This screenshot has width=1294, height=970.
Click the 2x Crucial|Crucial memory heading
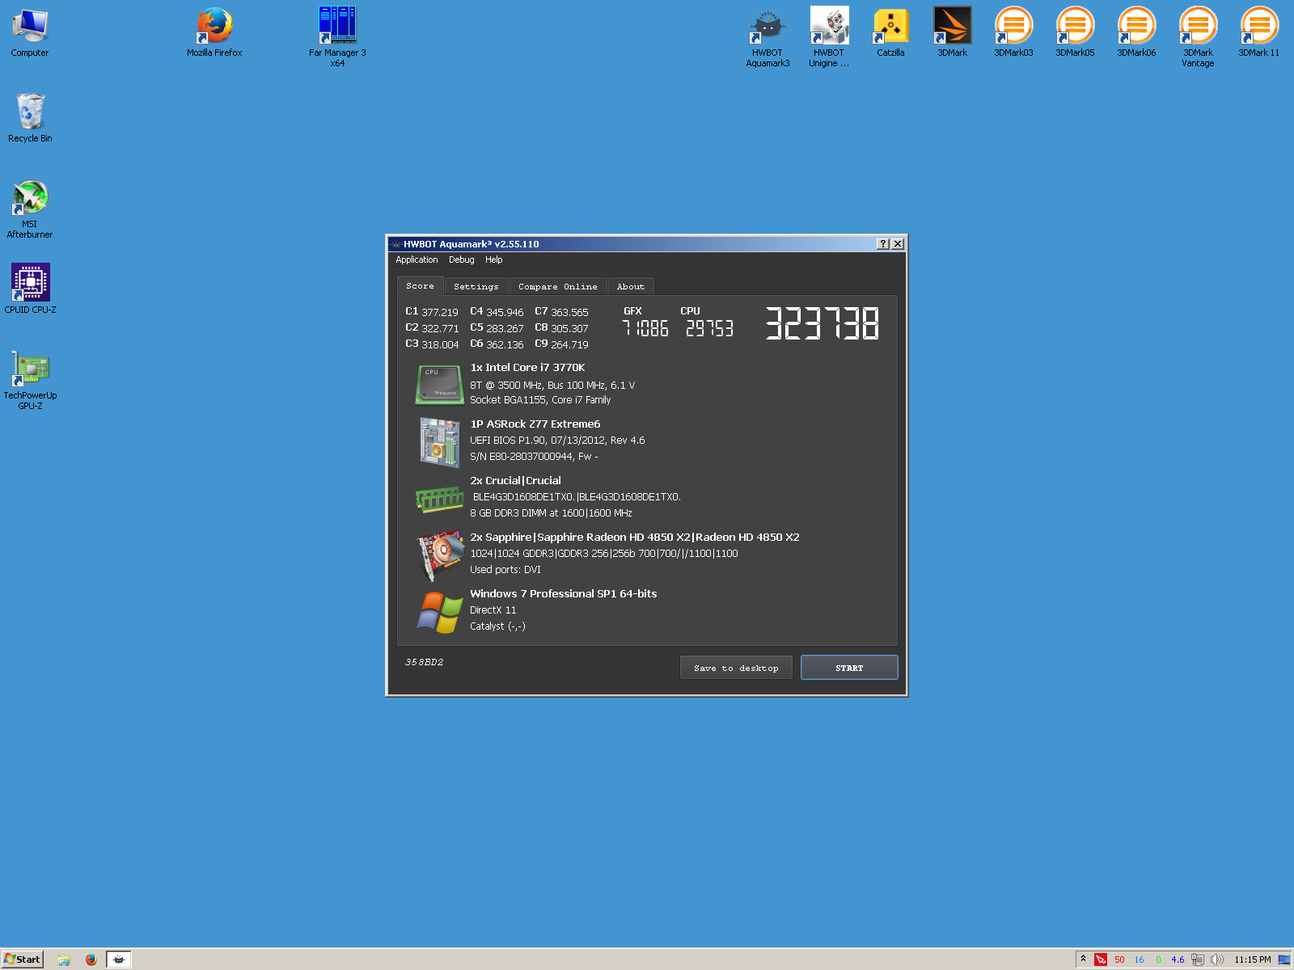pos(515,480)
